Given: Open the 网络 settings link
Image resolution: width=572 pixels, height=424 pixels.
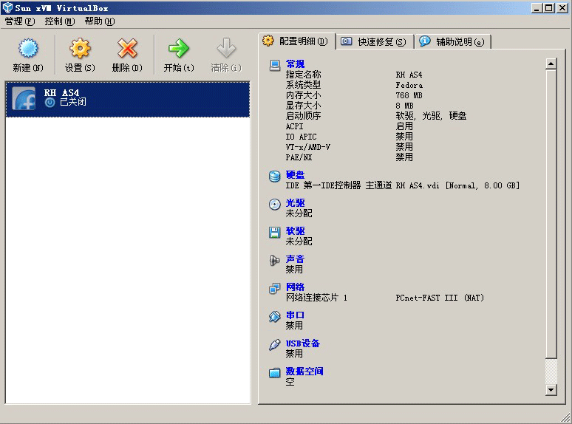Looking at the screenshot, I should pos(295,287).
